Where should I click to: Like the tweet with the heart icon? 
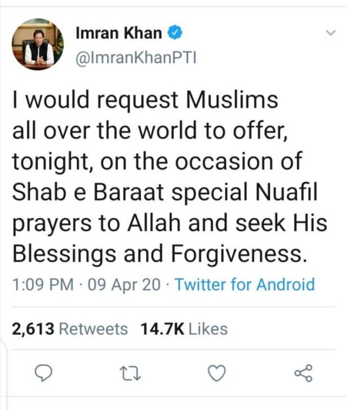(217, 373)
